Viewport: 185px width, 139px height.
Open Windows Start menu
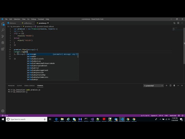(3, 119)
